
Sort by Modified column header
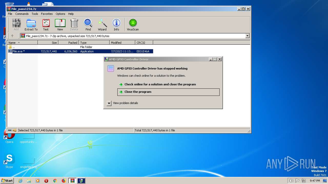pos(122,43)
